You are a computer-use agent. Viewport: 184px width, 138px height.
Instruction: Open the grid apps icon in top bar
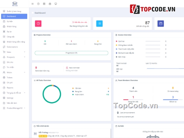pyautogui.click(x=44, y=4)
